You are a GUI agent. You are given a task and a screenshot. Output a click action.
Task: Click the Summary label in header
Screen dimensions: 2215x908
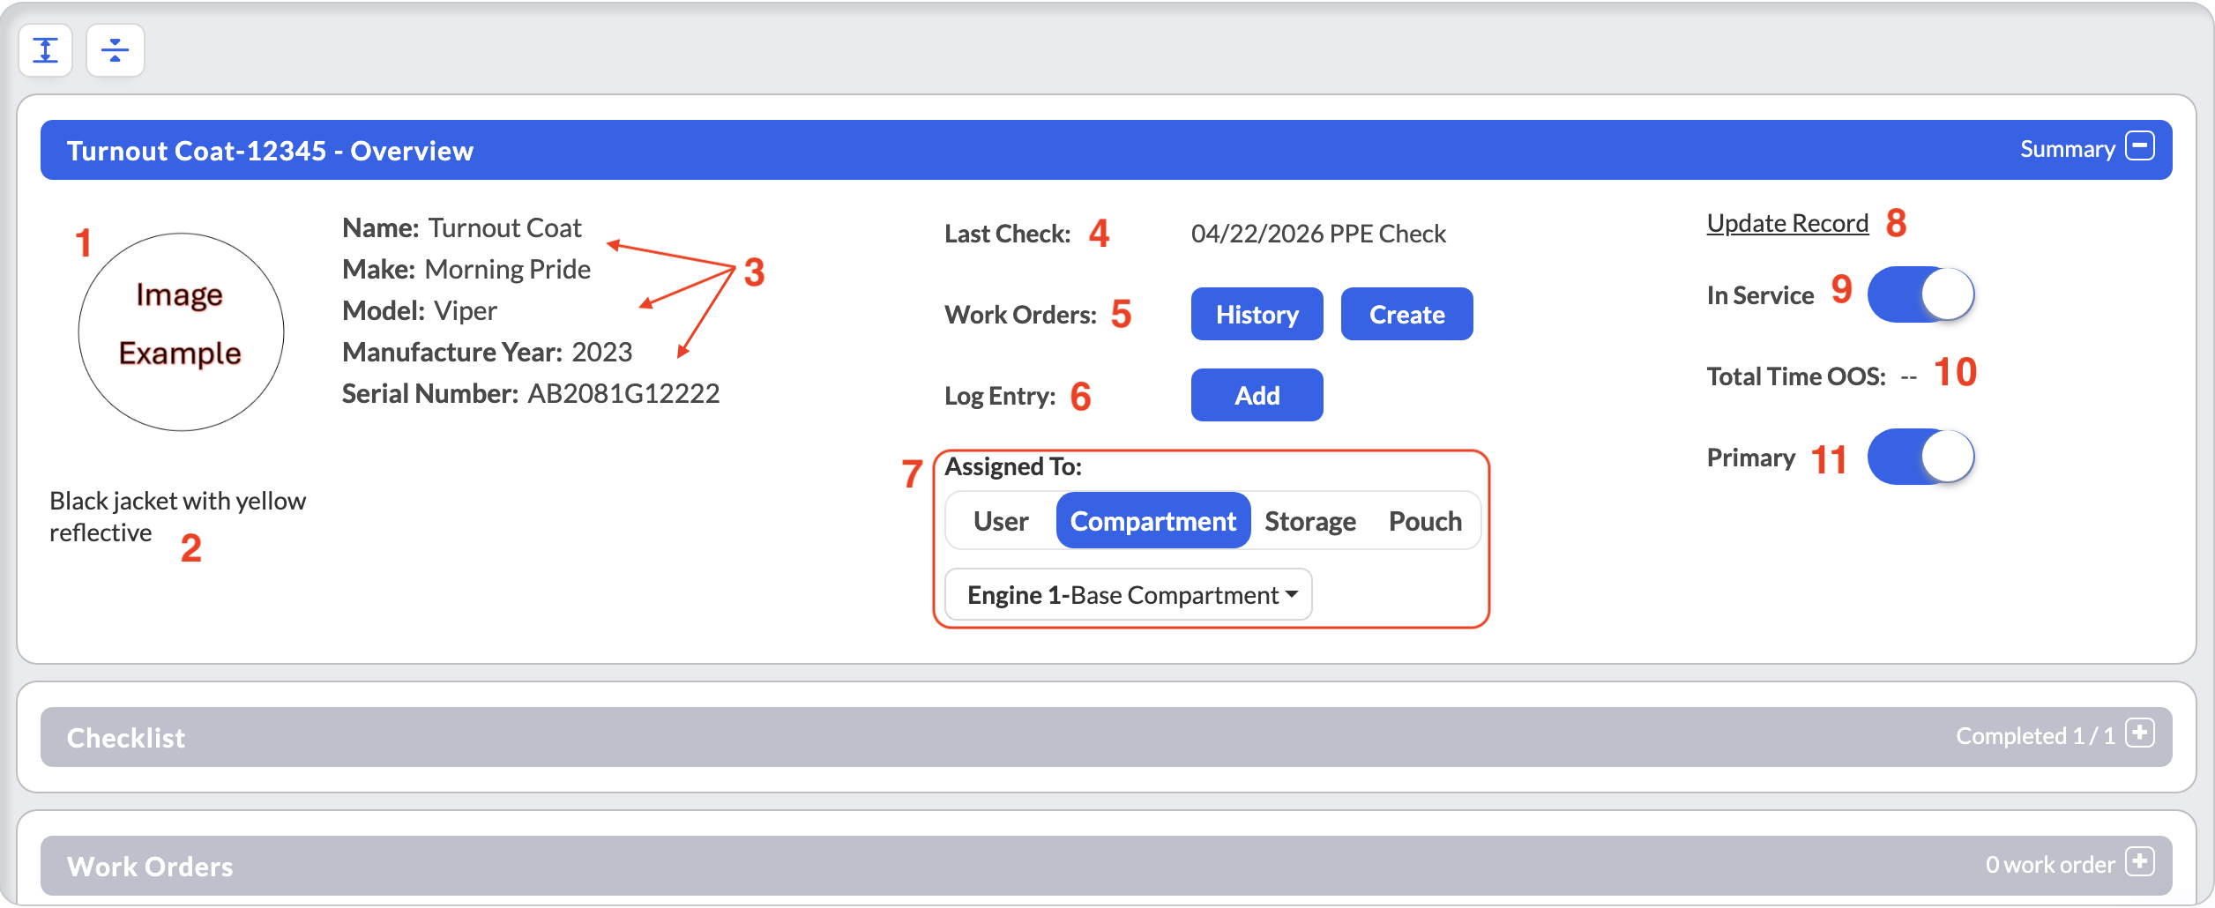[2067, 149]
